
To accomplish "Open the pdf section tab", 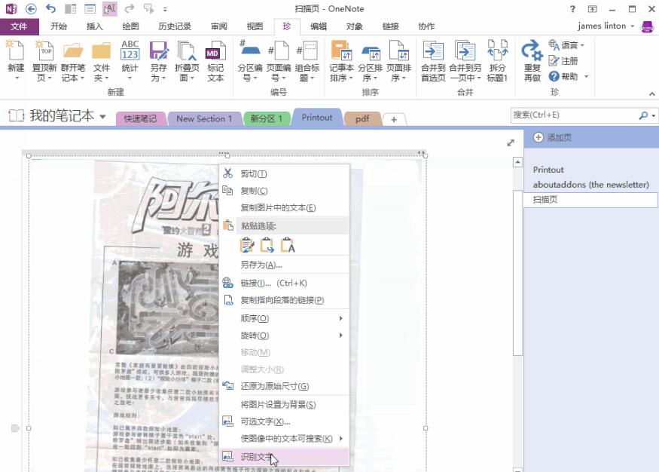I will click(362, 118).
